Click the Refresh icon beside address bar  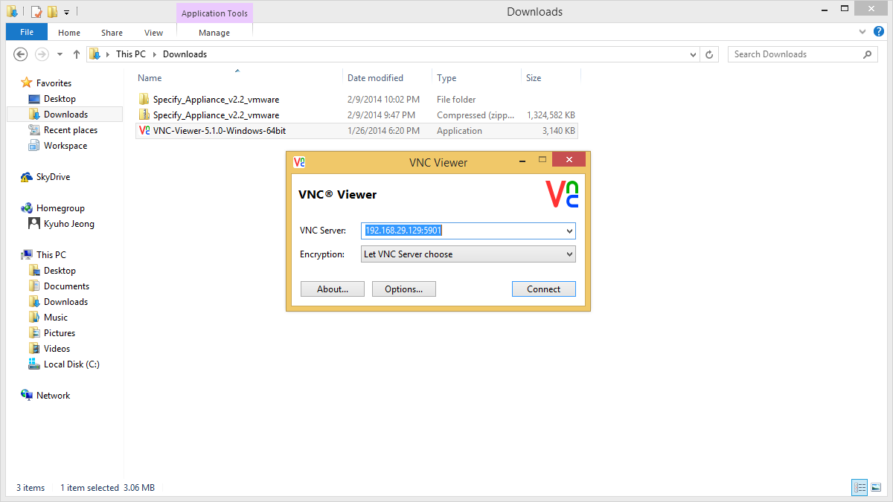pyautogui.click(x=710, y=54)
